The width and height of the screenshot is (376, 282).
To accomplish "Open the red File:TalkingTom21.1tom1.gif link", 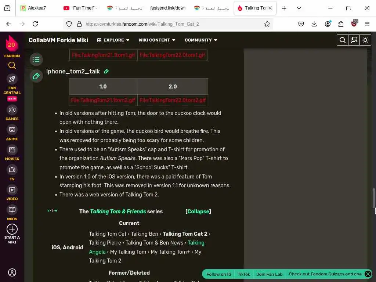I will pos(103,55).
